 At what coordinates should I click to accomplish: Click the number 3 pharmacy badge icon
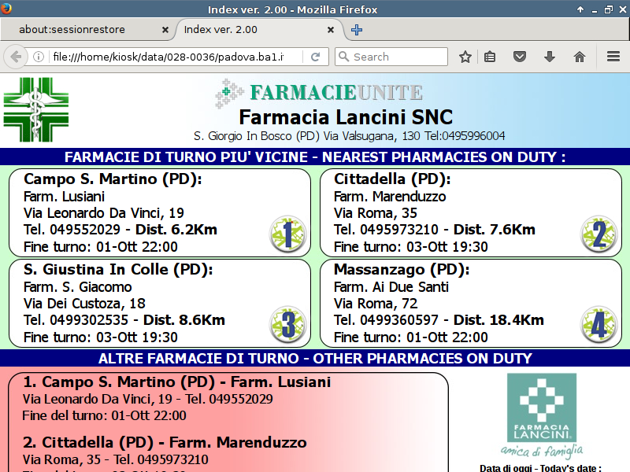pos(287,325)
